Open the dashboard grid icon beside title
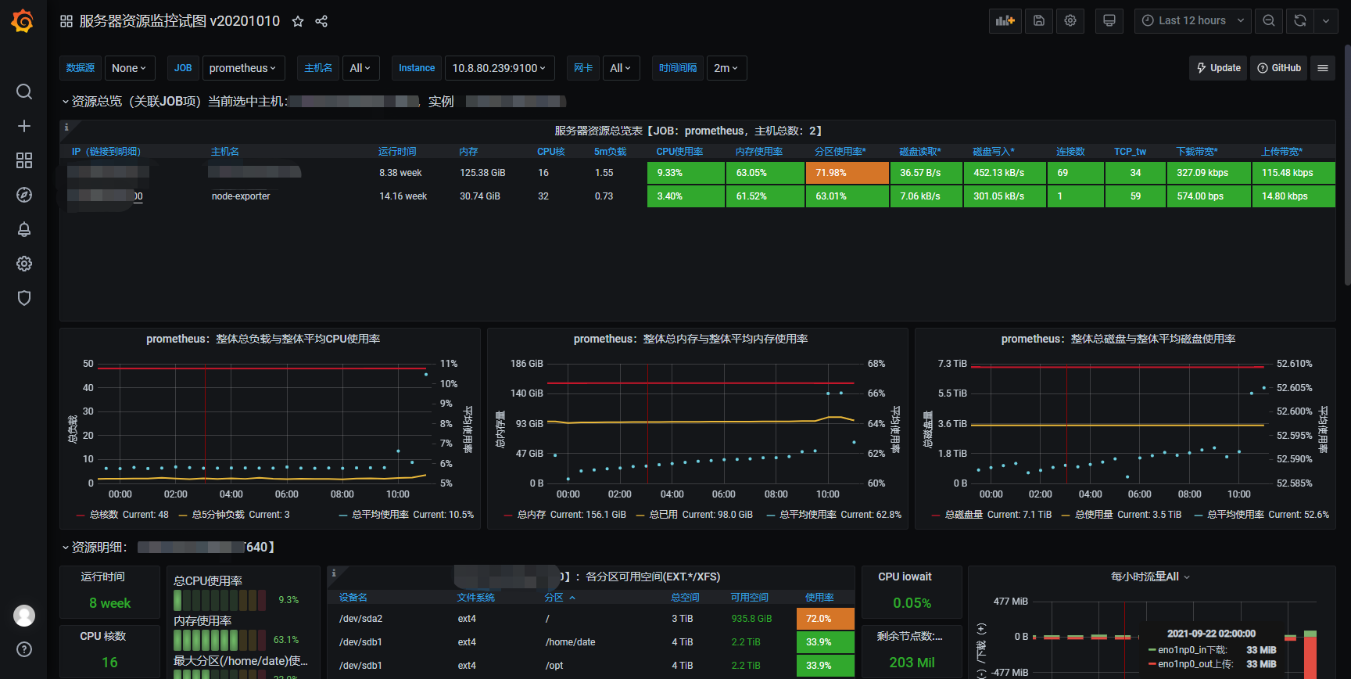 coord(66,21)
